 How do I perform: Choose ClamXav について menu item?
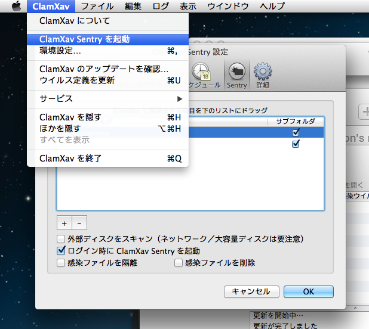[108, 21]
